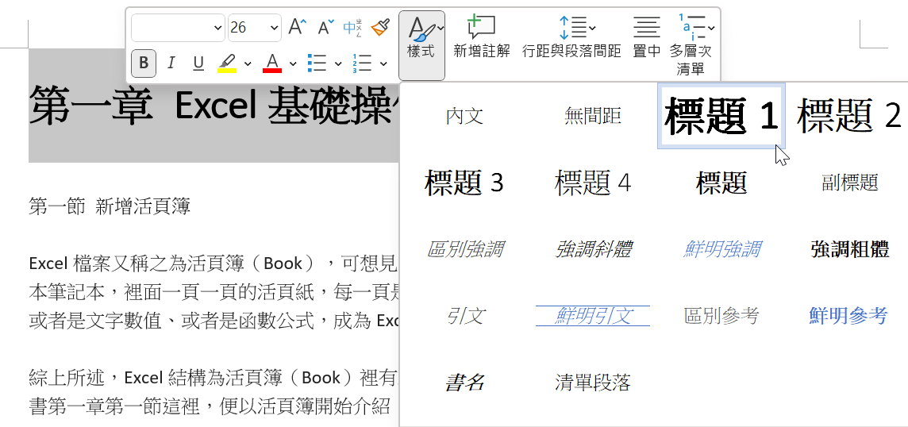The image size is (908, 427).
Task: Click line starting with 書第一章第一節這裡
Action: pyautogui.click(x=210, y=406)
